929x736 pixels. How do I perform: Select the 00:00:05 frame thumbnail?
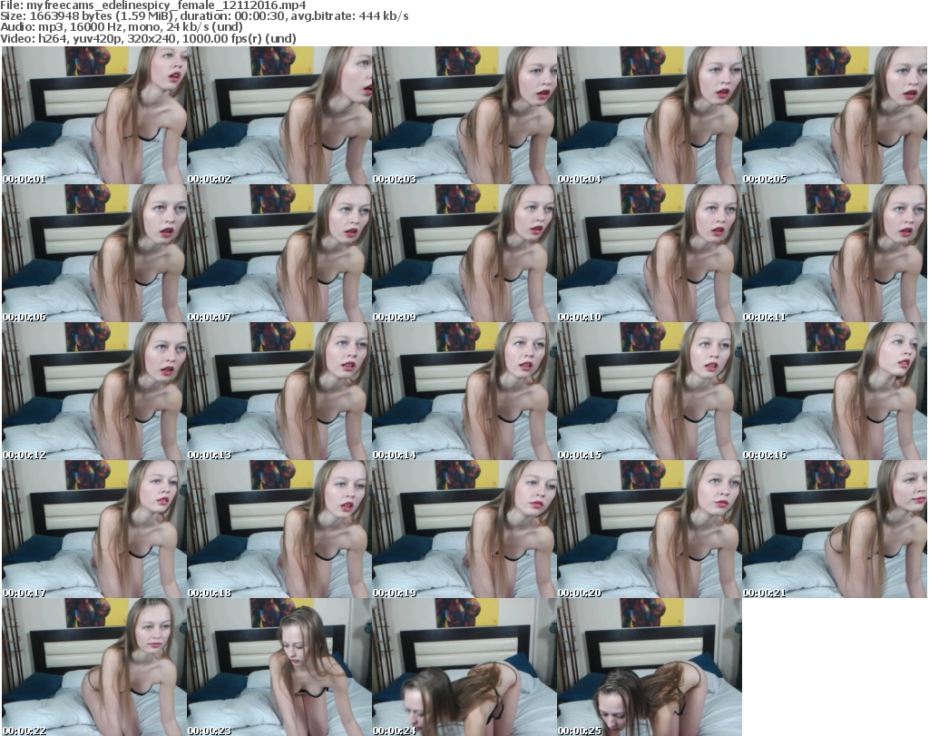(x=835, y=115)
